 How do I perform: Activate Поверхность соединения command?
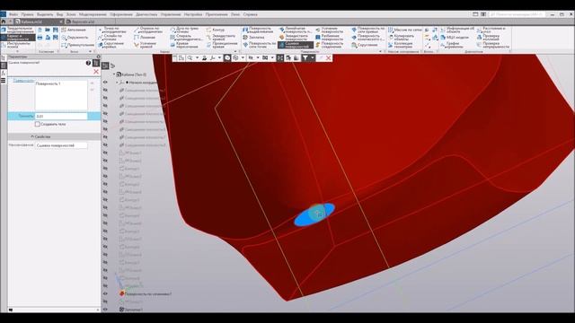pos(330,45)
